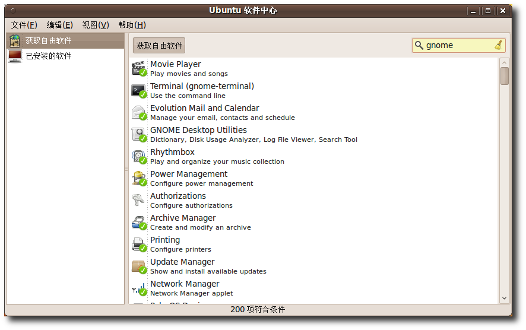
Task: Click the scrollbar down arrow
Action: [x=504, y=298]
